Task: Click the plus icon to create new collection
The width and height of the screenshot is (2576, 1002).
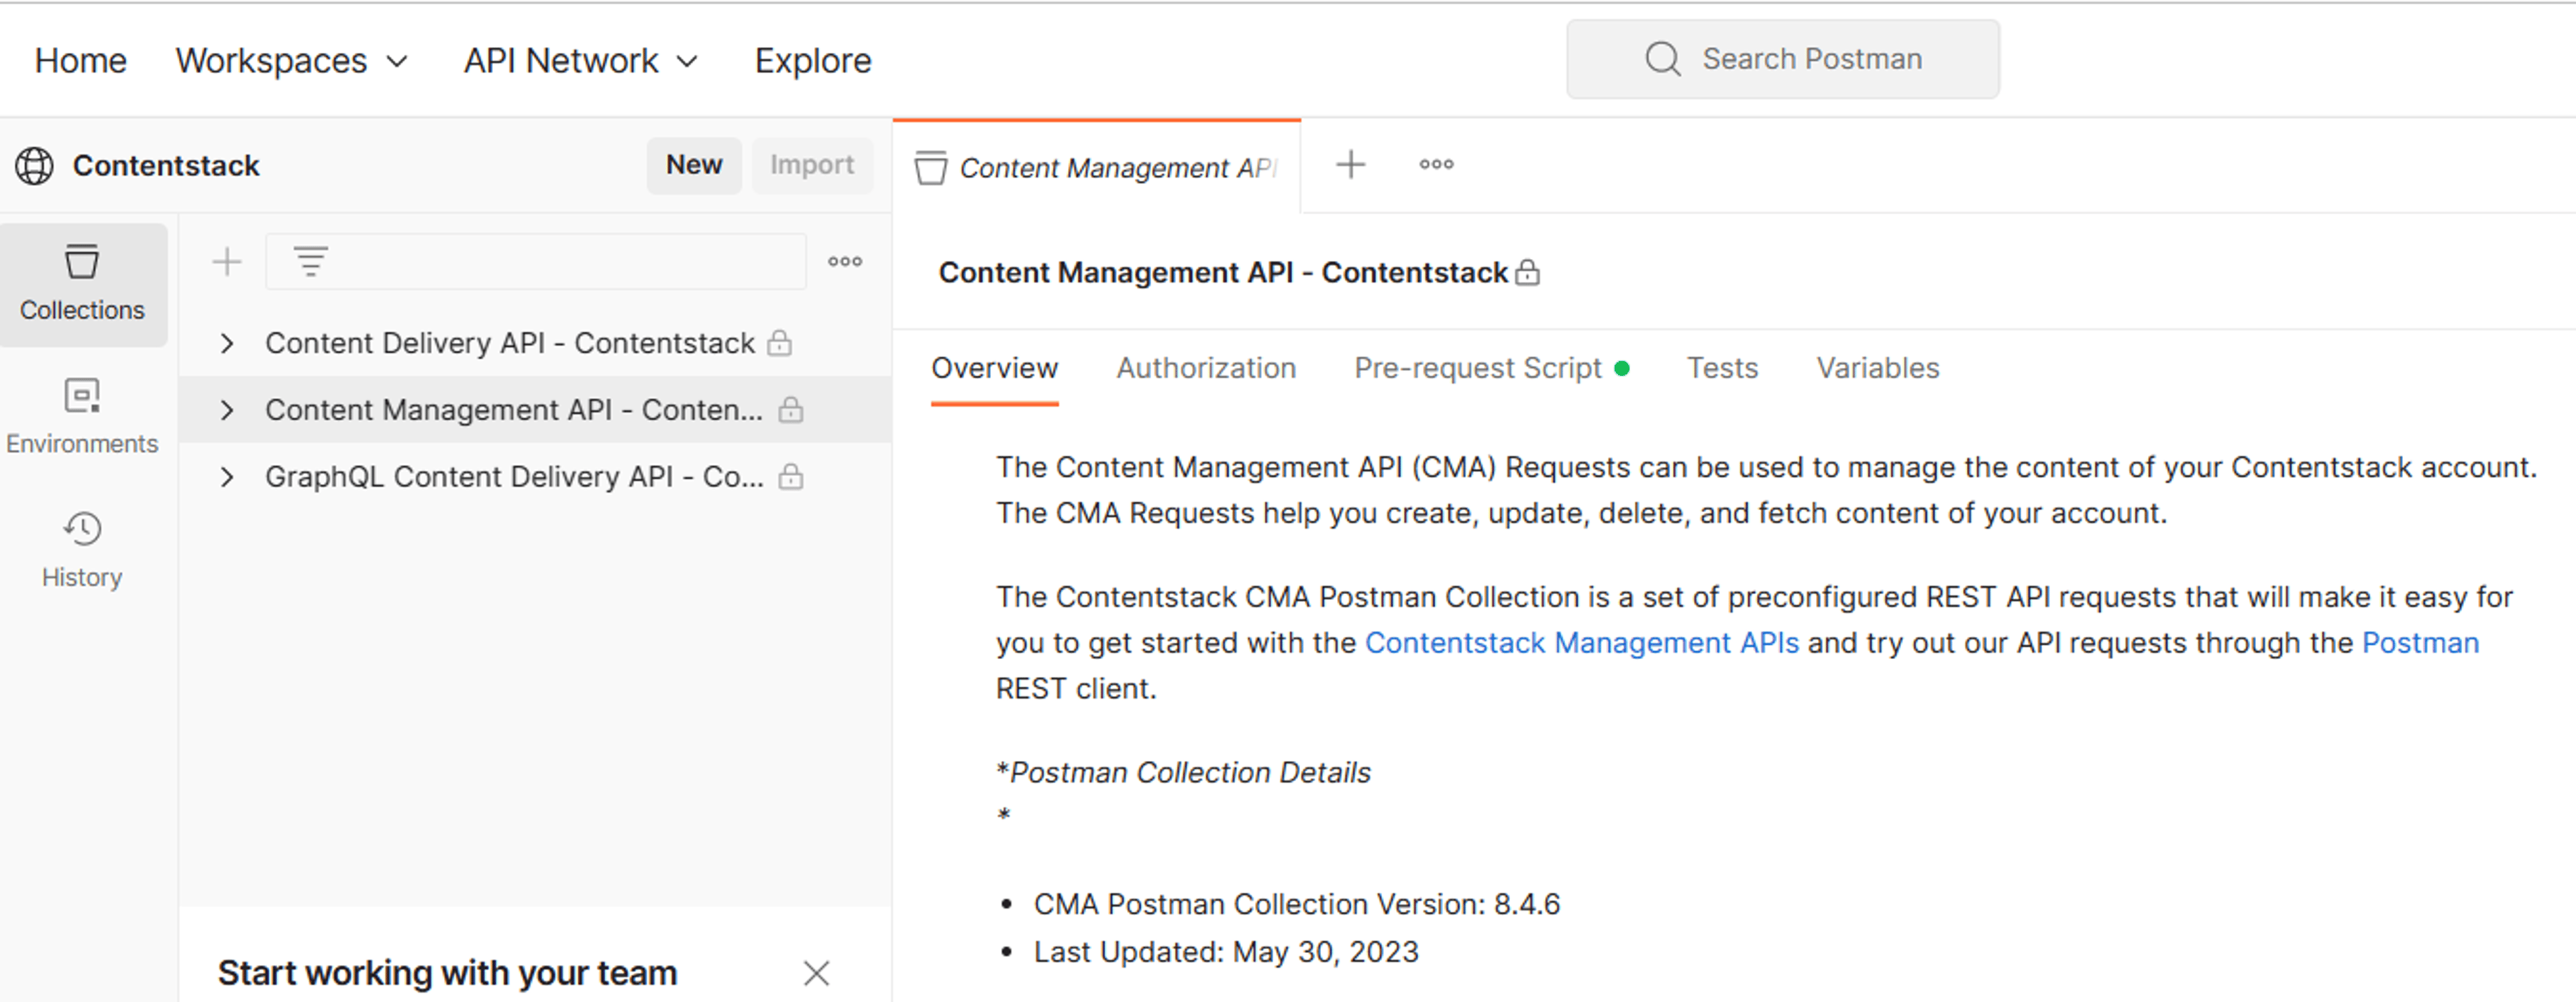Action: pyautogui.click(x=227, y=262)
